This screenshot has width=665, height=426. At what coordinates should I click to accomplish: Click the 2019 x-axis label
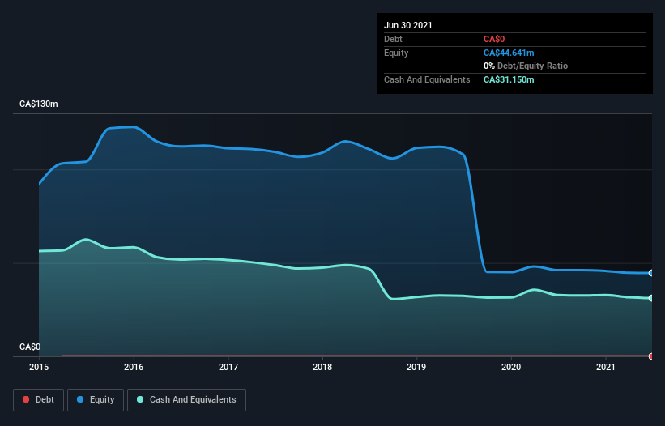(416, 367)
